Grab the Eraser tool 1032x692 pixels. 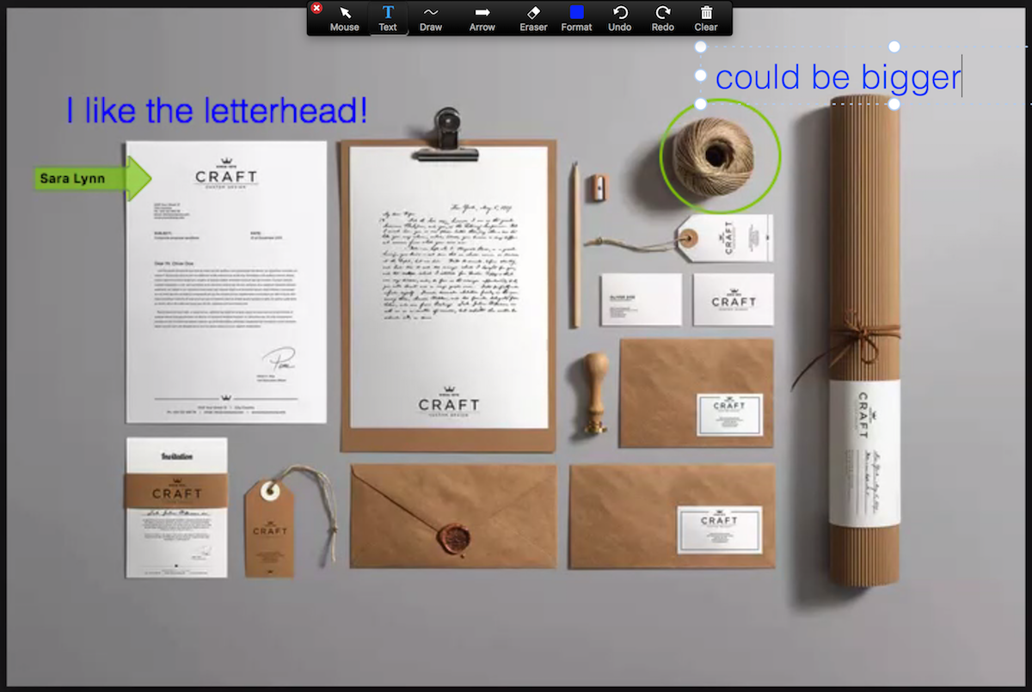click(532, 17)
